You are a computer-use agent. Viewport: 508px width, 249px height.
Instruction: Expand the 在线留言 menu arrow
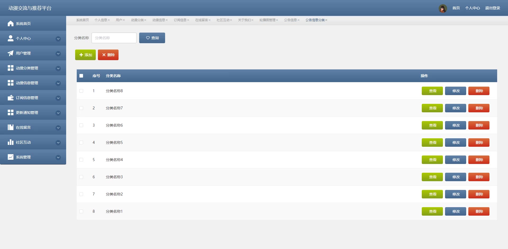coord(58,128)
